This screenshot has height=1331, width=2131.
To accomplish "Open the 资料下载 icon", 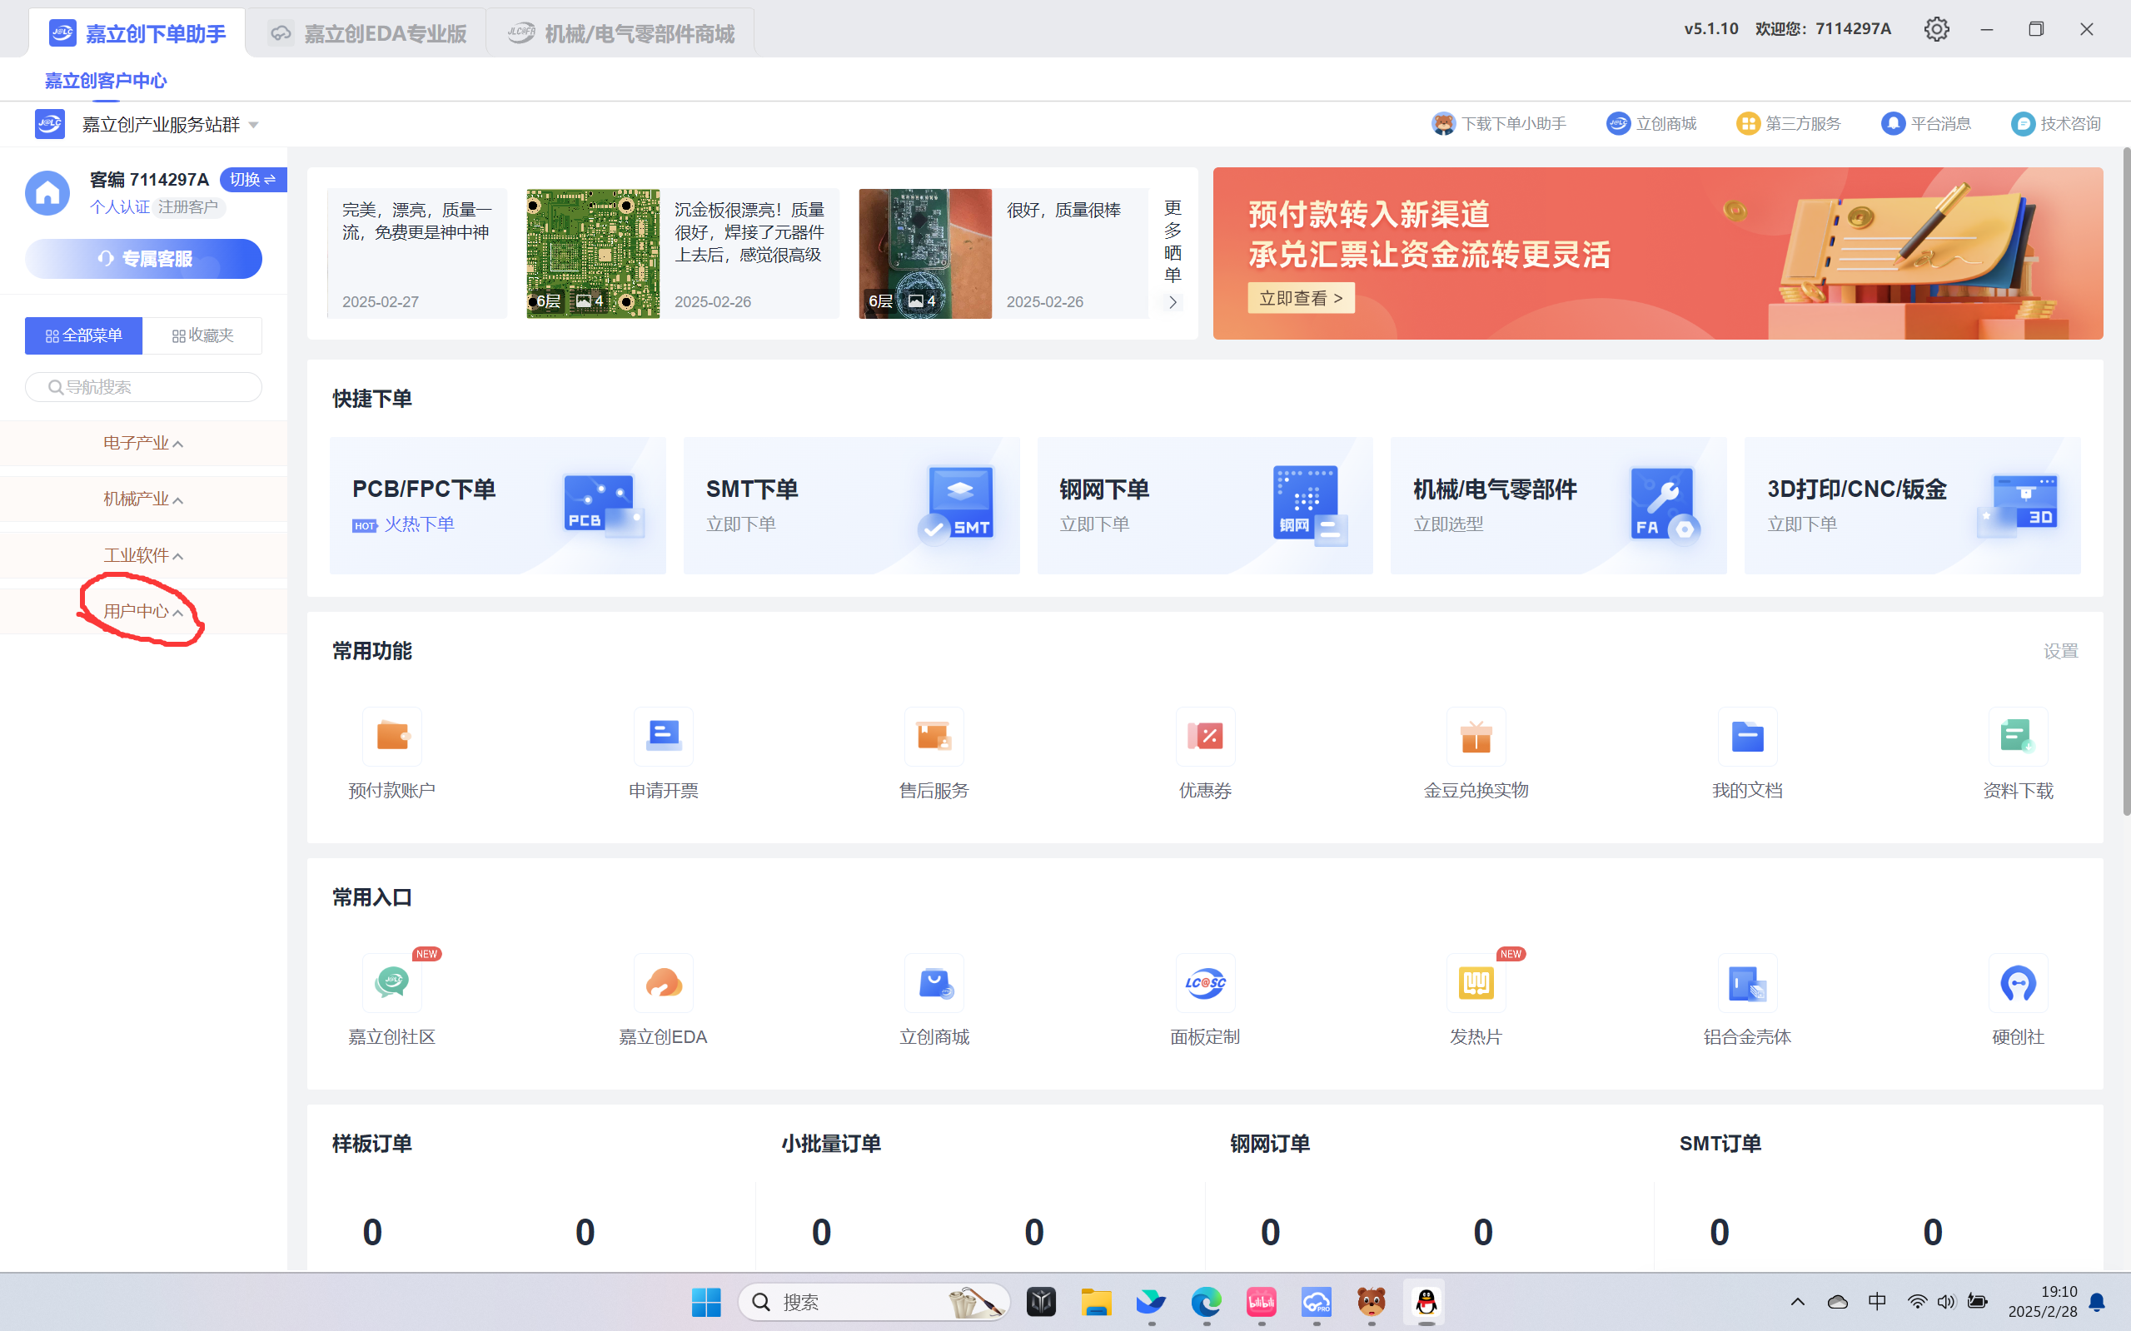I will coord(2018,736).
